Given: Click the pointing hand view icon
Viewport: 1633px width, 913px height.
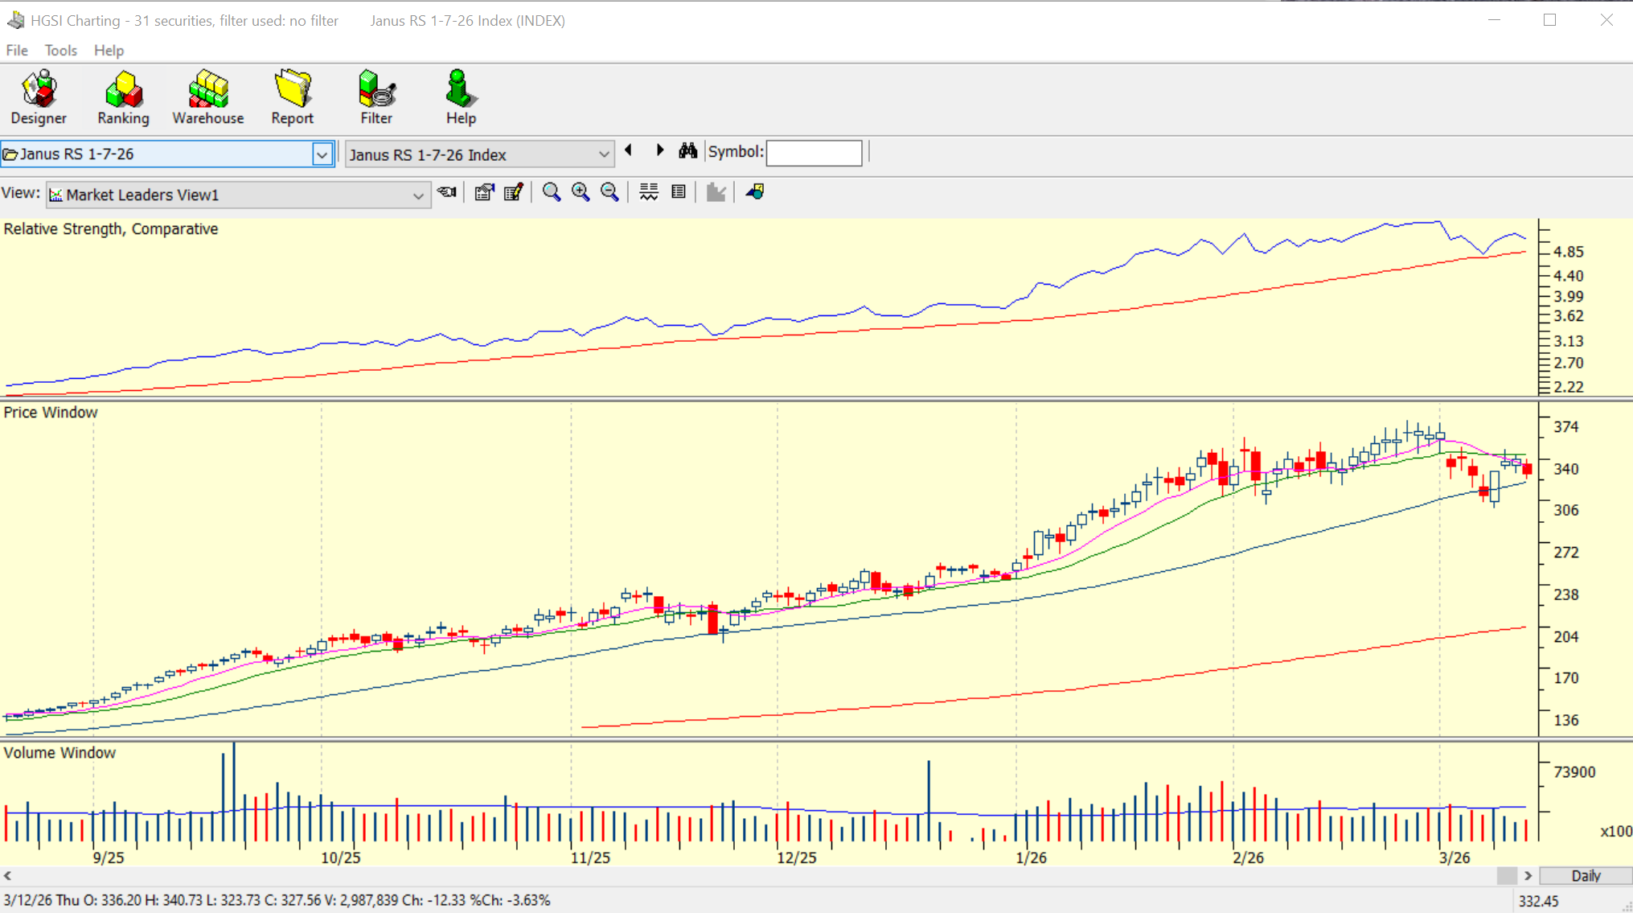Looking at the screenshot, I should (447, 192).
